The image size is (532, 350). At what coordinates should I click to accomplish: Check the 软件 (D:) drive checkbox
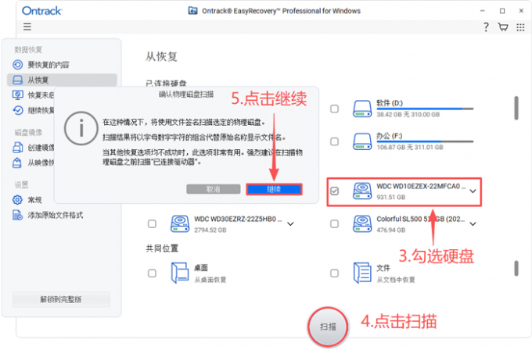[x=335, y=109]
